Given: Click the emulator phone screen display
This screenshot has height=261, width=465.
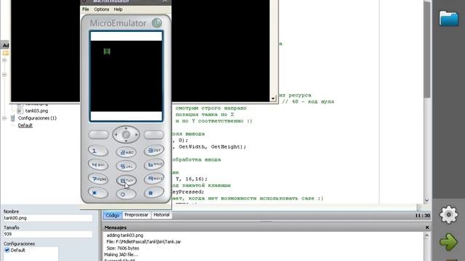Looking at the screenshot, I should (x=126, y=76).
